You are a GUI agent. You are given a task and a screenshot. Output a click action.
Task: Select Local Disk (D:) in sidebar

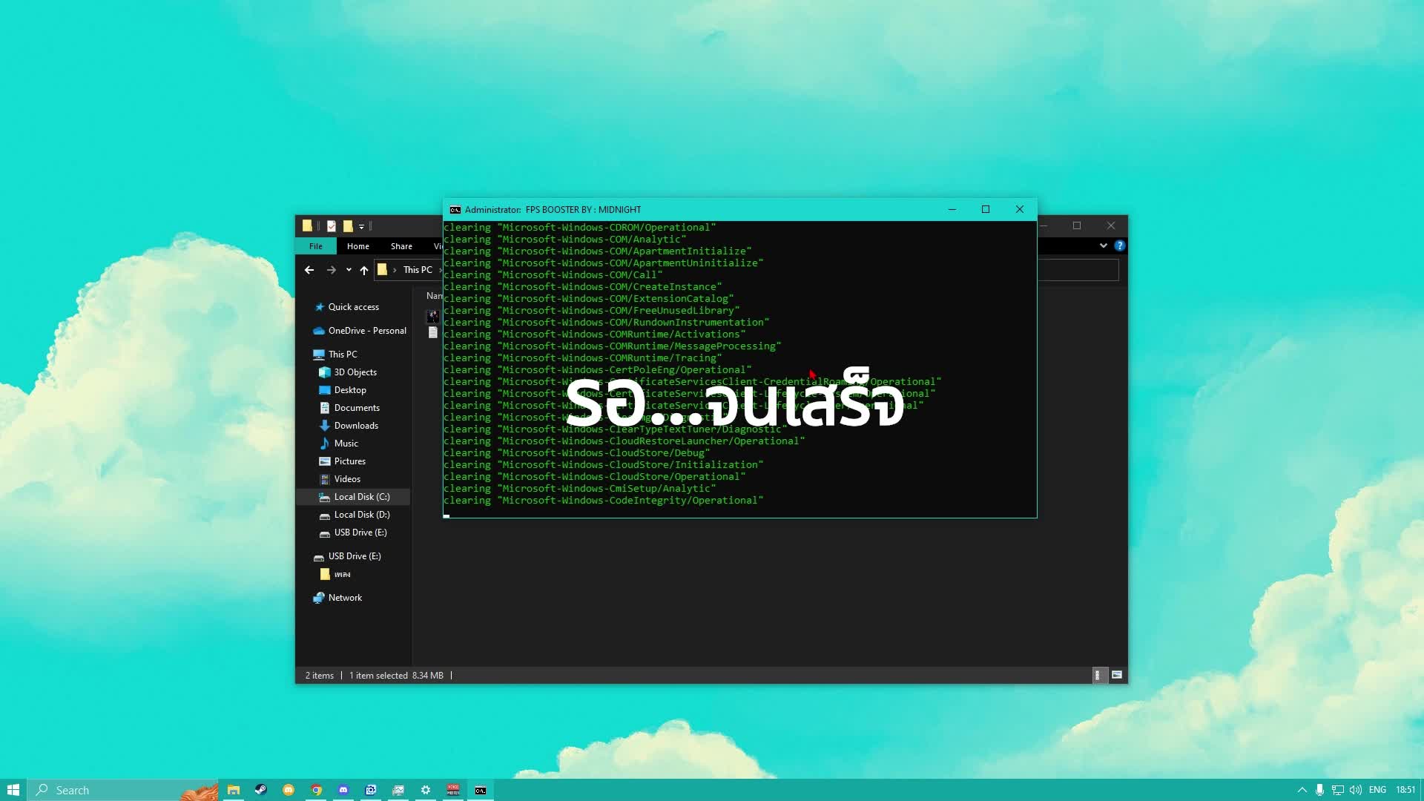click(x=361, y=515)
